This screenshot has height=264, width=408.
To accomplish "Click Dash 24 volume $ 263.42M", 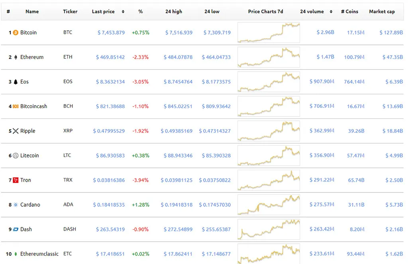I will tap(322, 229).
